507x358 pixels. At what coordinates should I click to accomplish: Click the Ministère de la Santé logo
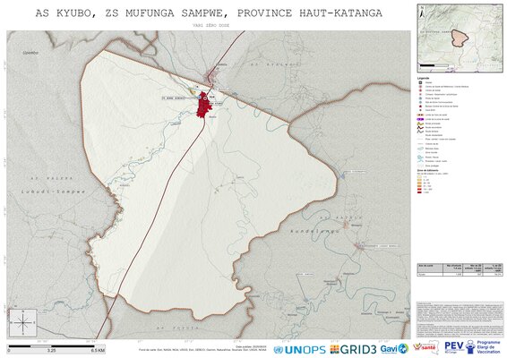[425, 347]
